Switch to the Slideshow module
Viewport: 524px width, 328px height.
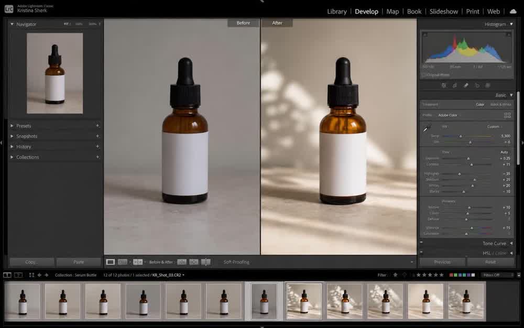pyautogui.click(x=444, y=12)
